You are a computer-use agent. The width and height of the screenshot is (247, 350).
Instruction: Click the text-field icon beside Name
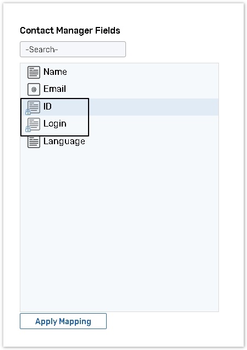(34, 72)
